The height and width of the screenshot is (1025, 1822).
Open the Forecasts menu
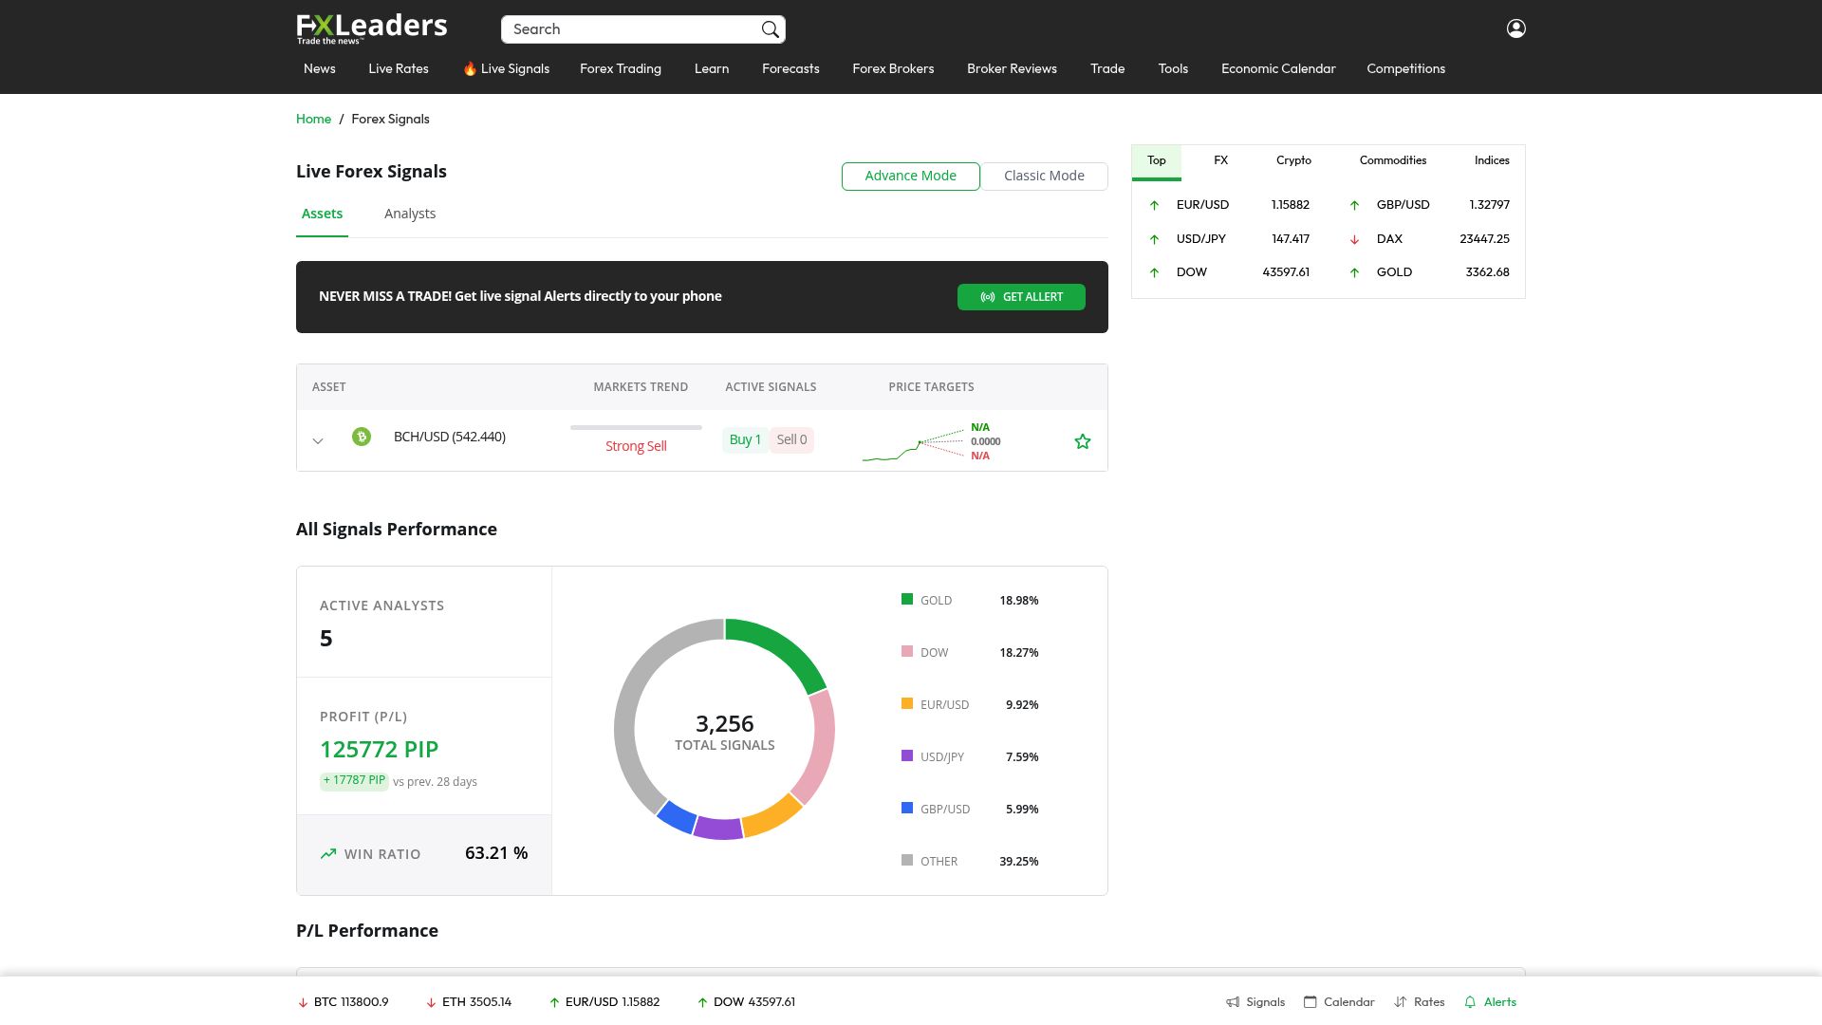pos(790,69)
